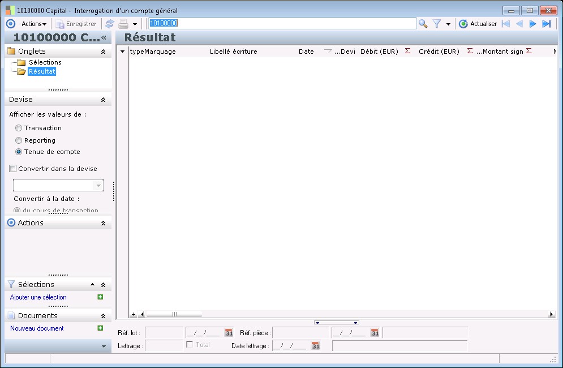Click sigma icon next to Montant sign

click(x=528, y=51)
